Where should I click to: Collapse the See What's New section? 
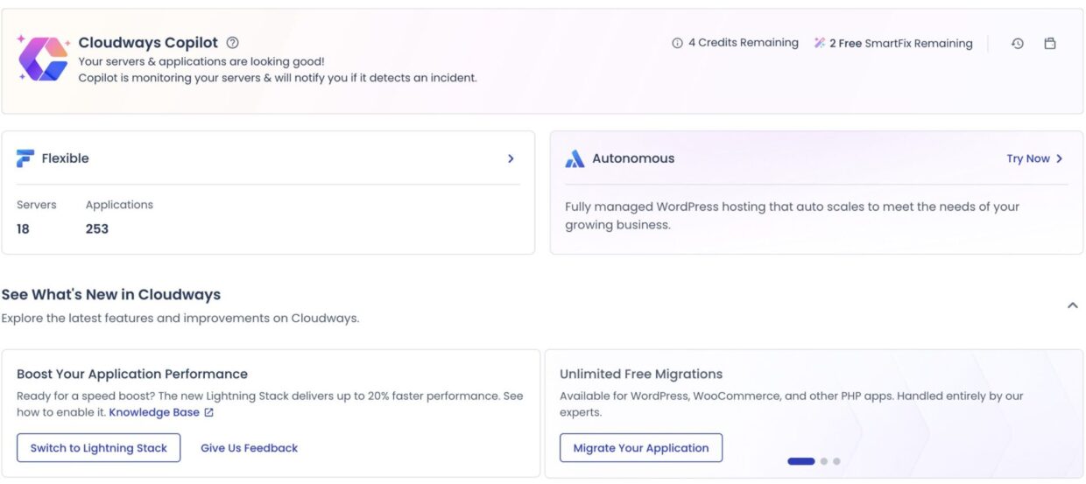(x=1072, y=305)
